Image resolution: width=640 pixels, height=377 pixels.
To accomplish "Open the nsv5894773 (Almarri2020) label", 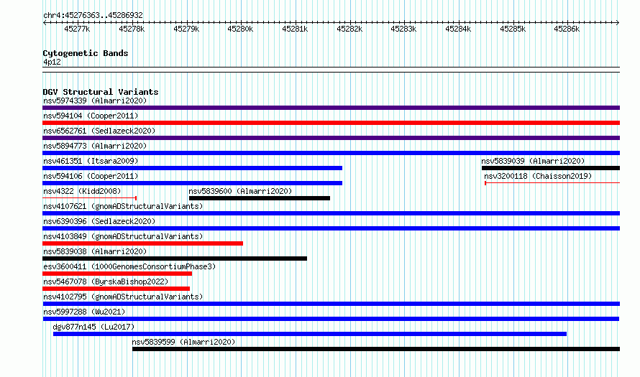I will 95,146.
